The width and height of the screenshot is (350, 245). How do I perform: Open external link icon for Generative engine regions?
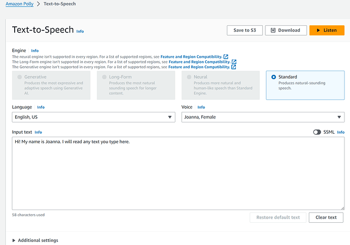[233, 67]
